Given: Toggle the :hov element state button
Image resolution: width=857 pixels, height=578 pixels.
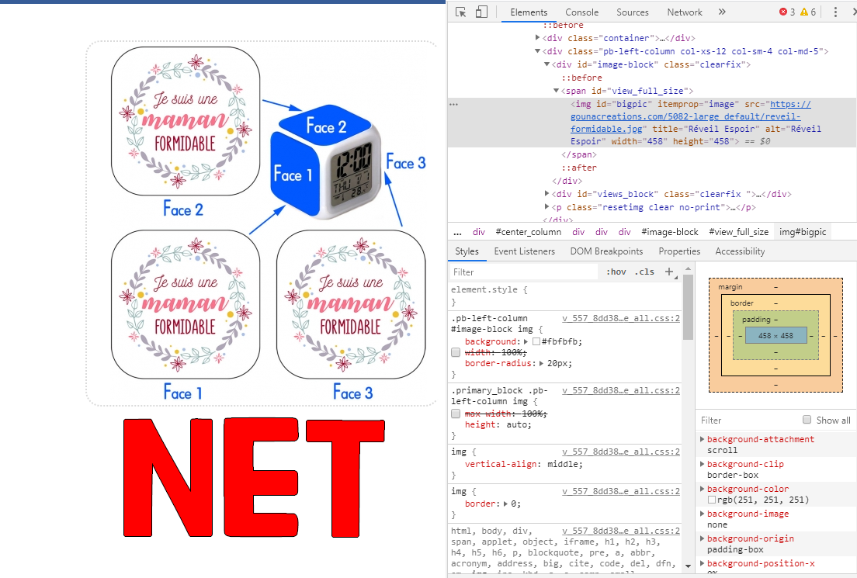Looking at the screenshot, I should point(616,272).
